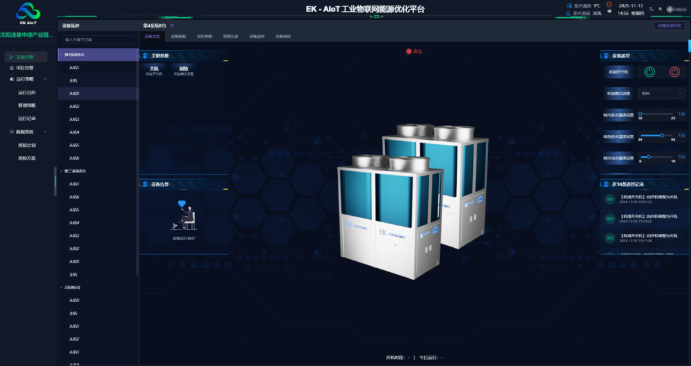Click the green power-on button for 机组开关机

tap(649, 72)
